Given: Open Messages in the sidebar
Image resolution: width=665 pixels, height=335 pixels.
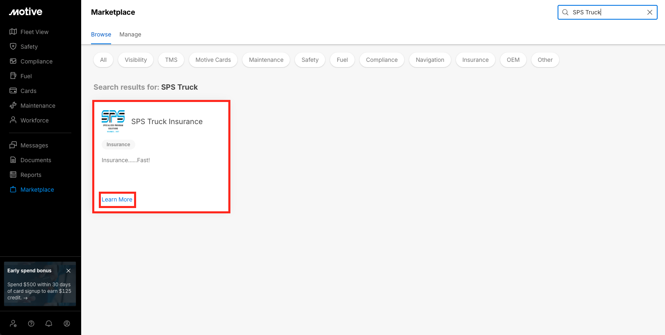Looking at the screenshot, I should (34, 145).
